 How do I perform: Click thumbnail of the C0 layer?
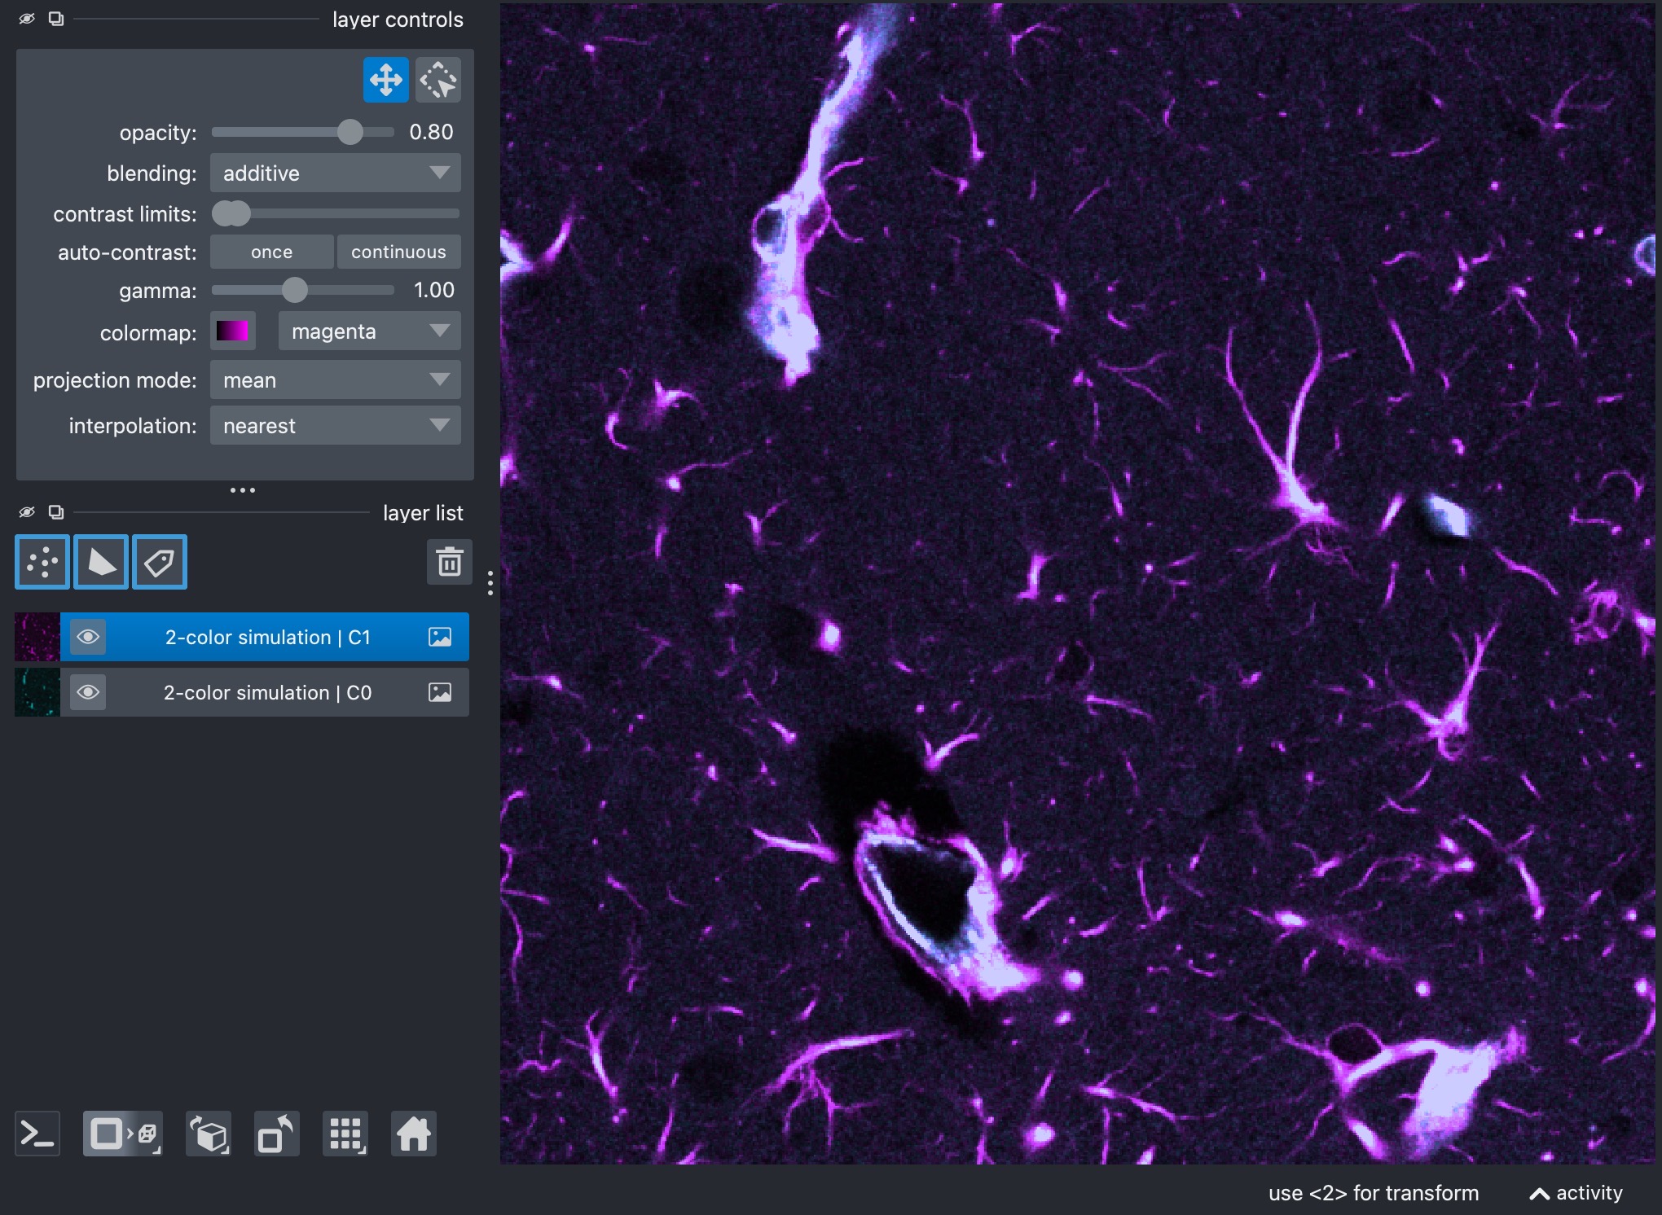click(x=37, y=692)
